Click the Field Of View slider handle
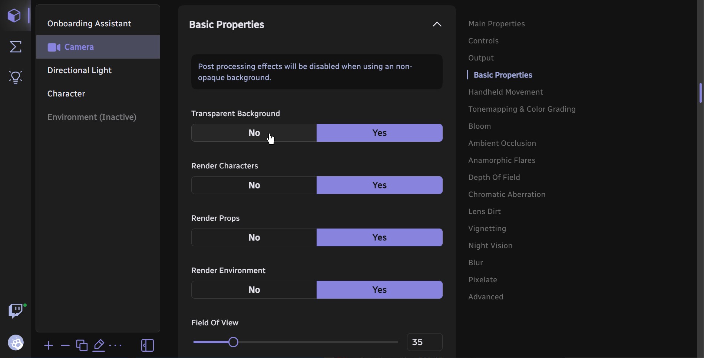This screenshot has width=704, height=358. (x=233, y=342)
